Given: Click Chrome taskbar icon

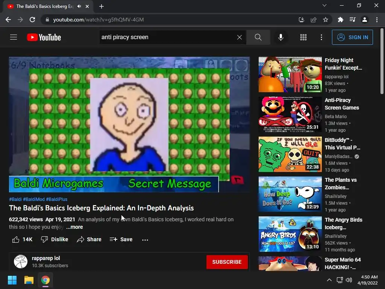Looking at the screenshot, I should 45,280.
